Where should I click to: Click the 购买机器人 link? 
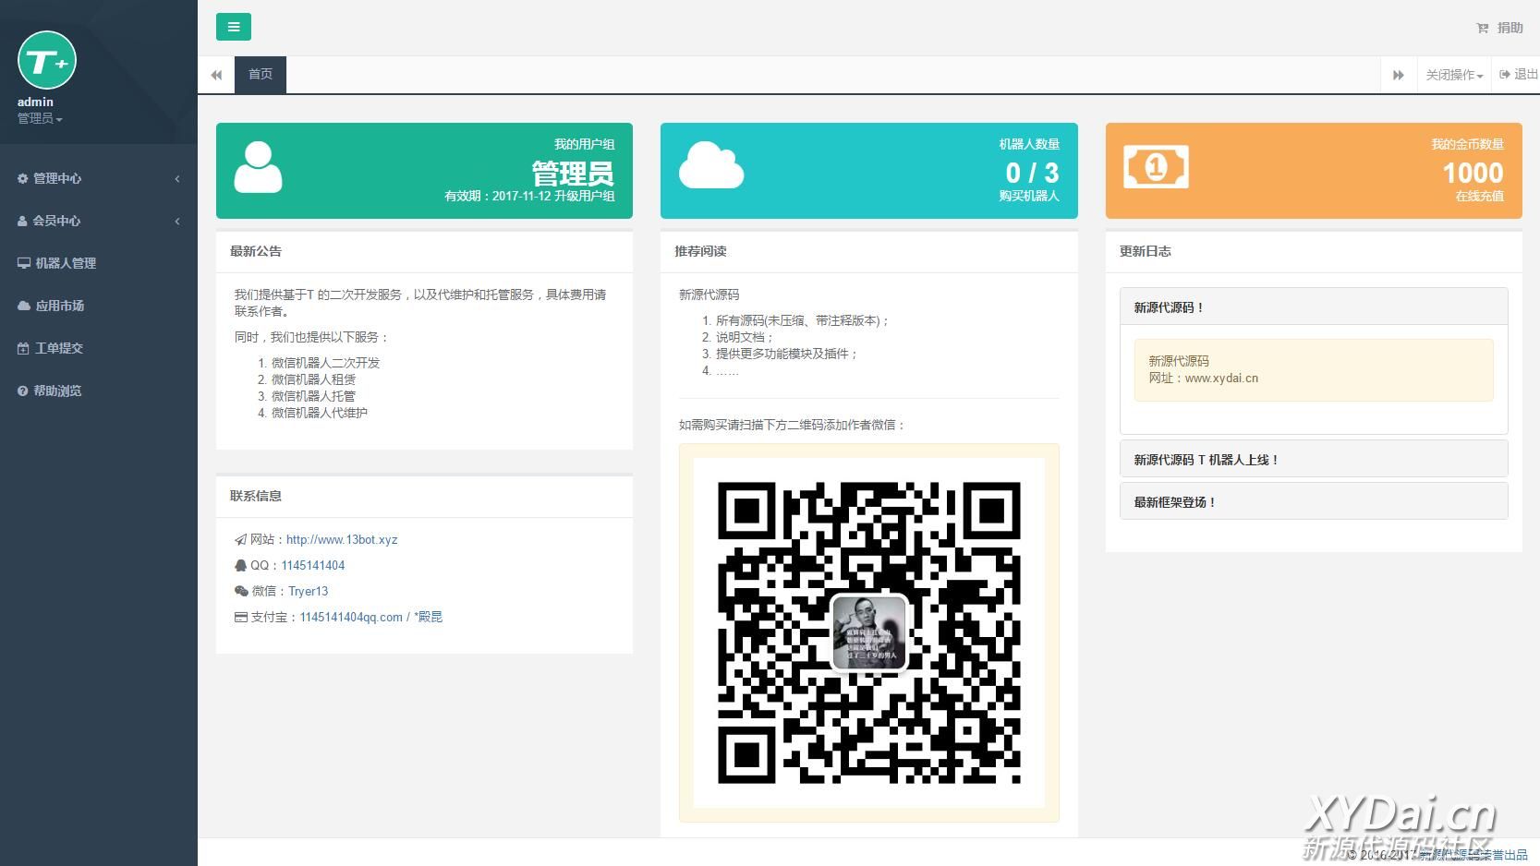1029,196
